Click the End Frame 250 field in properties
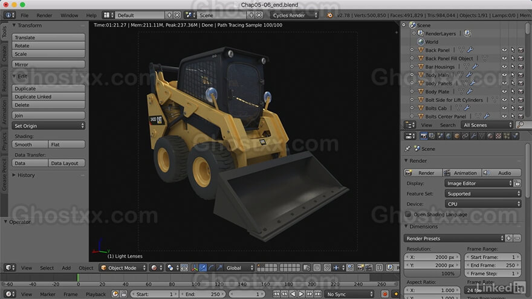This screenshot has width=532, height=299. (492, 265)
